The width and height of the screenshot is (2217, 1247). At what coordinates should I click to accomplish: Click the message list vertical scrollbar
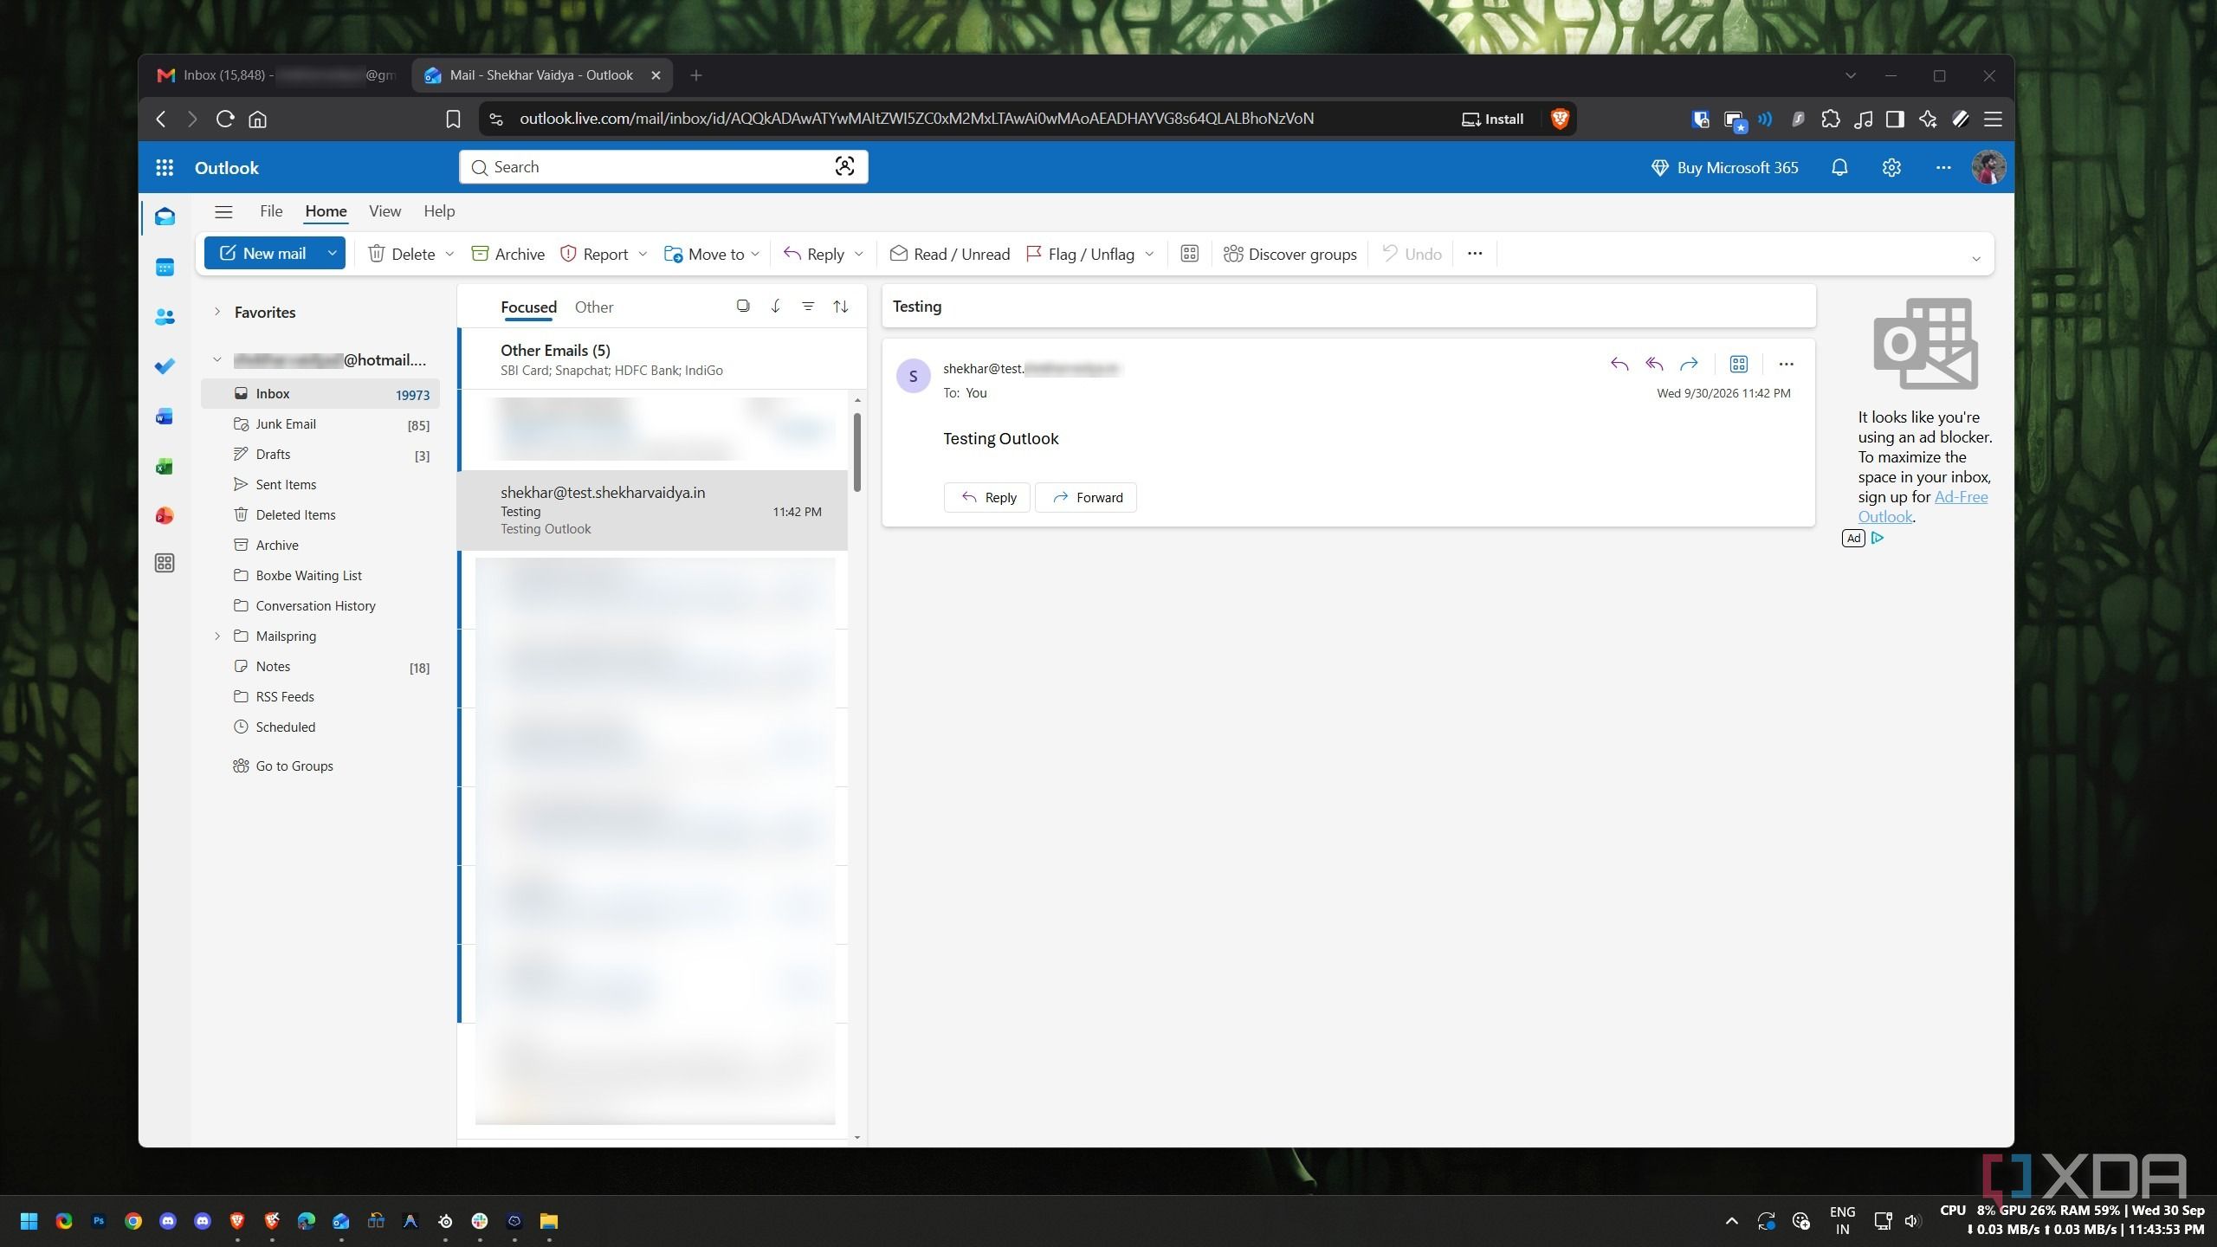click(857, 452)
